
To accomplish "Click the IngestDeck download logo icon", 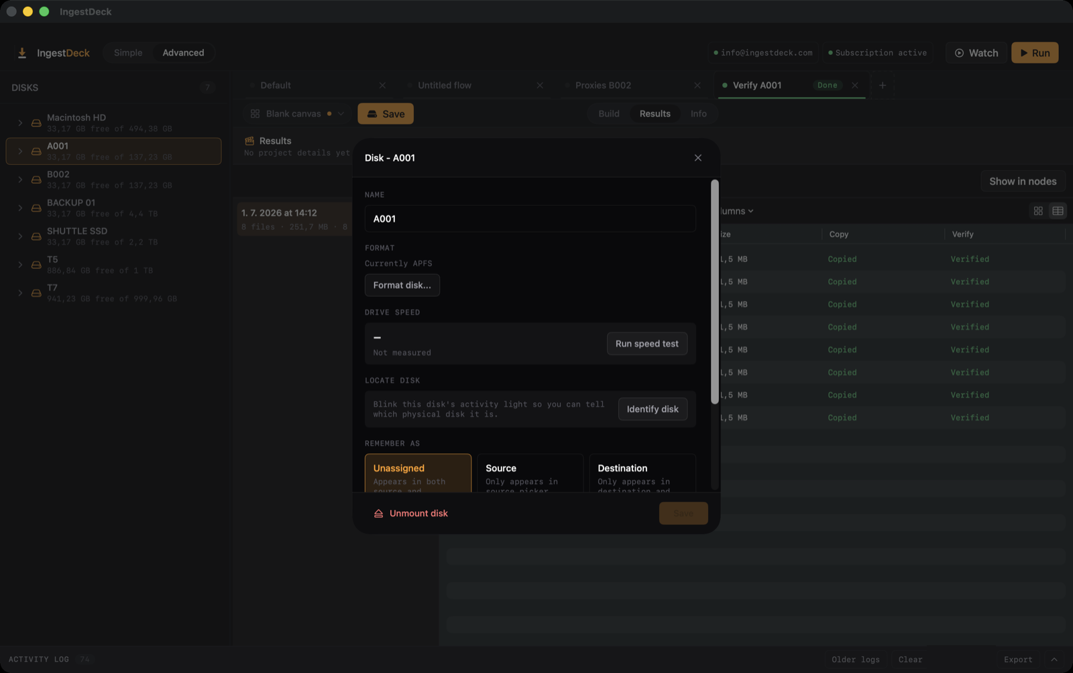I will (22, 53).
